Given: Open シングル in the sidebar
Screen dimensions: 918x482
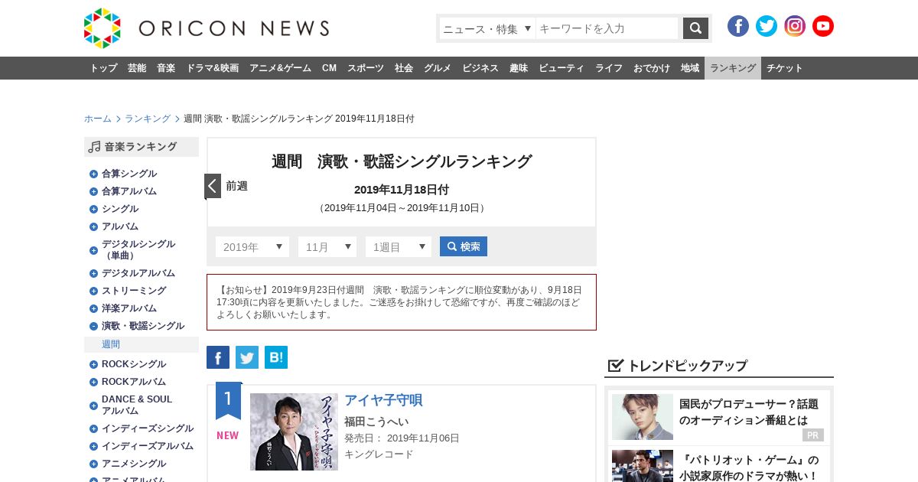Looking at the screenshot, I should (x=120, y=209).
